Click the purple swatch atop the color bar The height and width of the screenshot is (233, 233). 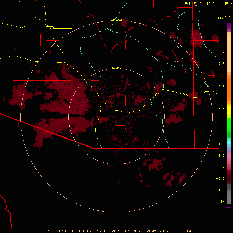229,26
